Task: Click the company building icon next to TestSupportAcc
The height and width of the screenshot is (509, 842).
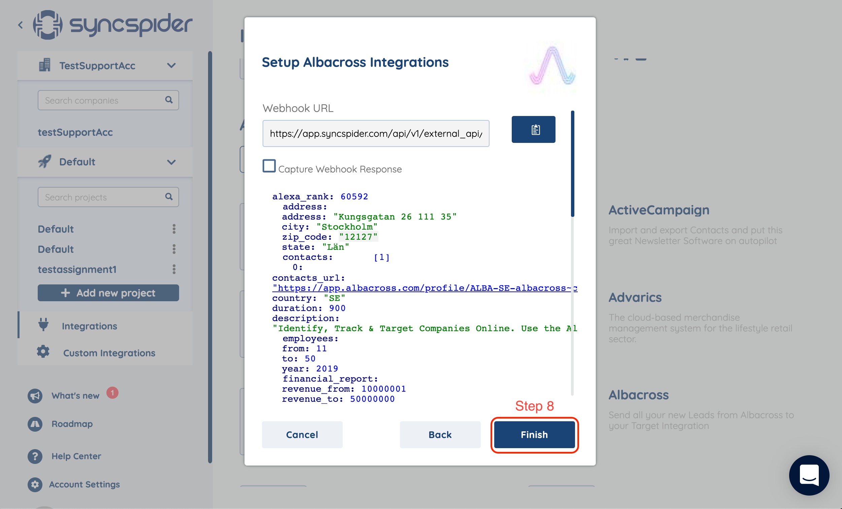Action: (x=44, y=65)
